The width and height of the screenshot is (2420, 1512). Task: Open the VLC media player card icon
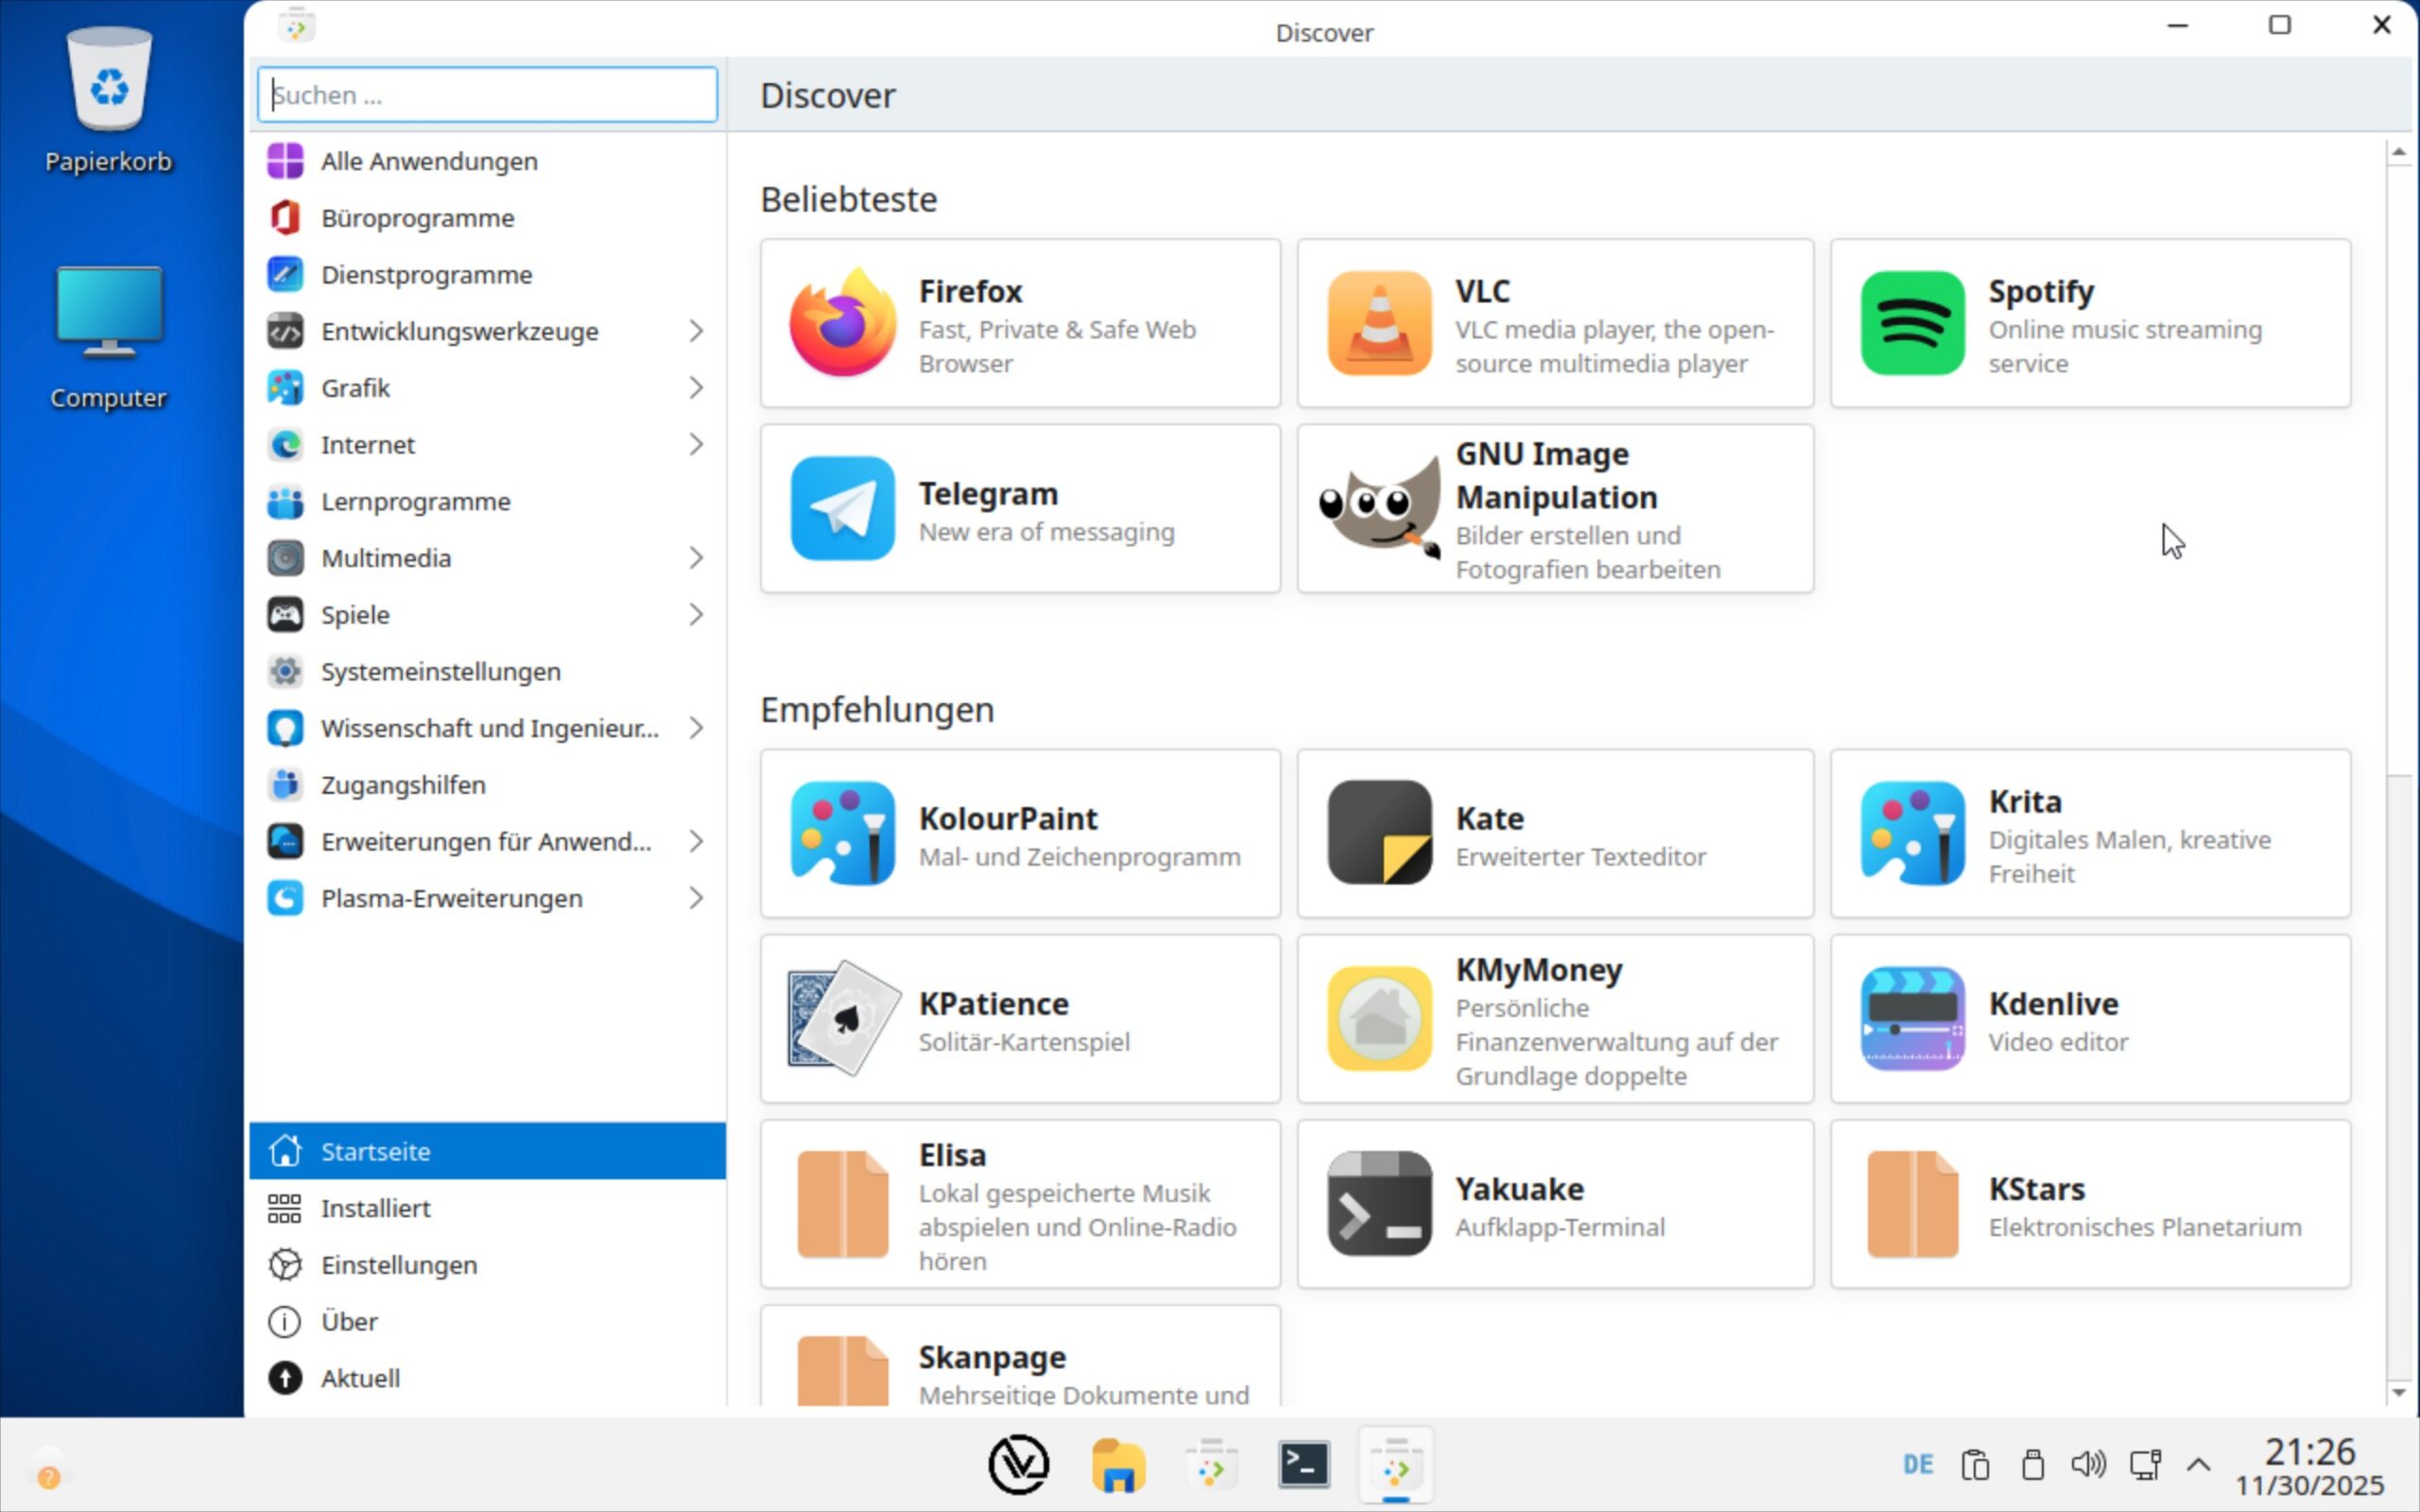click(1379, 324)
